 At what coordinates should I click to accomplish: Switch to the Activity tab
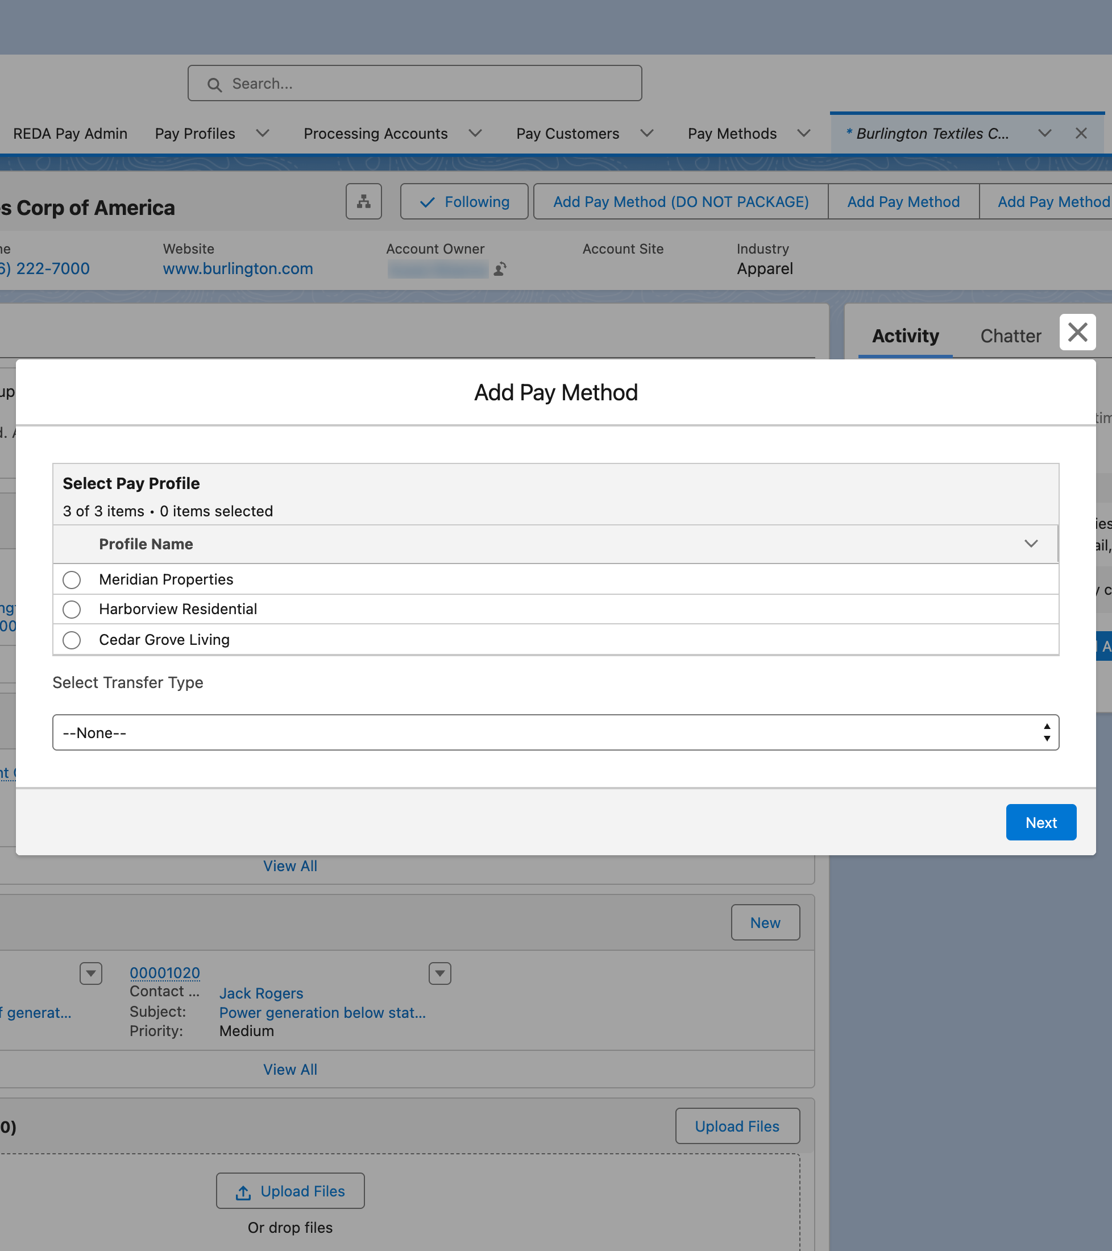click(905, 336)
